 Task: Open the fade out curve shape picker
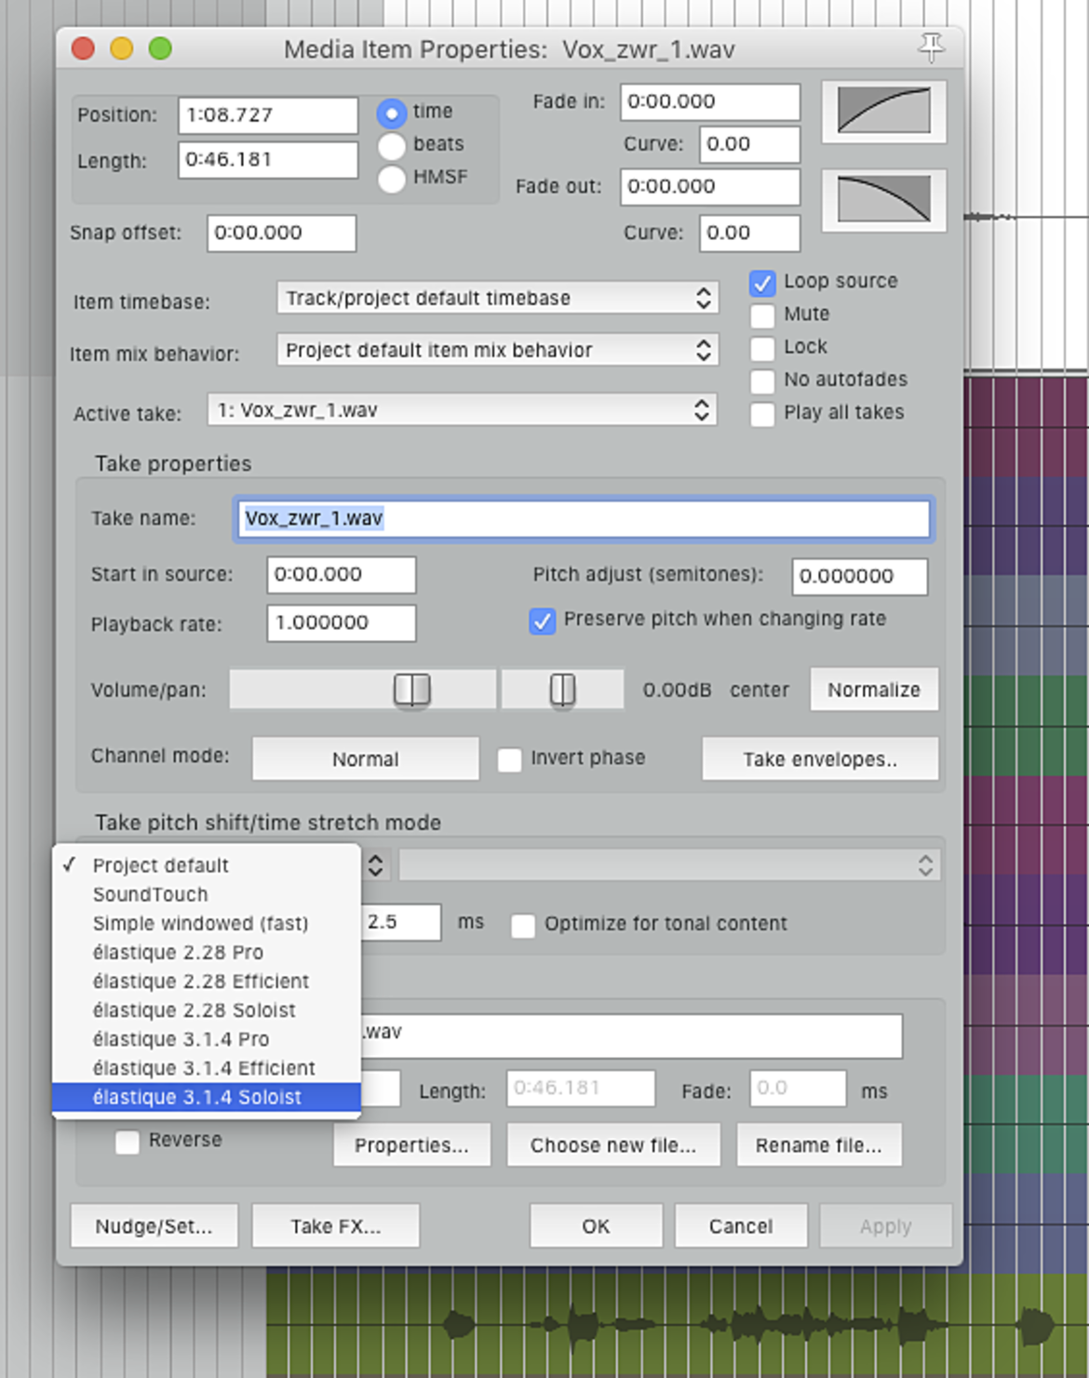pyautogui.click(x=883, y=200)
